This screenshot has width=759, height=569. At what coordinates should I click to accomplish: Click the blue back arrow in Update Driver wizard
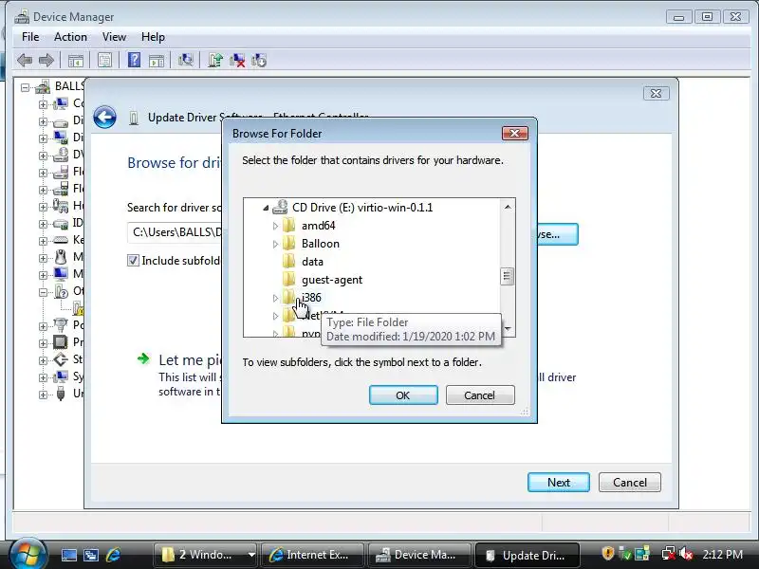tap(104, 117)
